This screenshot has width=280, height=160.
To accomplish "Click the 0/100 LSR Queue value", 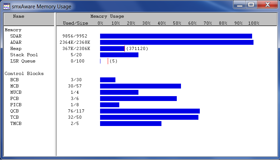I will [77, 61].
